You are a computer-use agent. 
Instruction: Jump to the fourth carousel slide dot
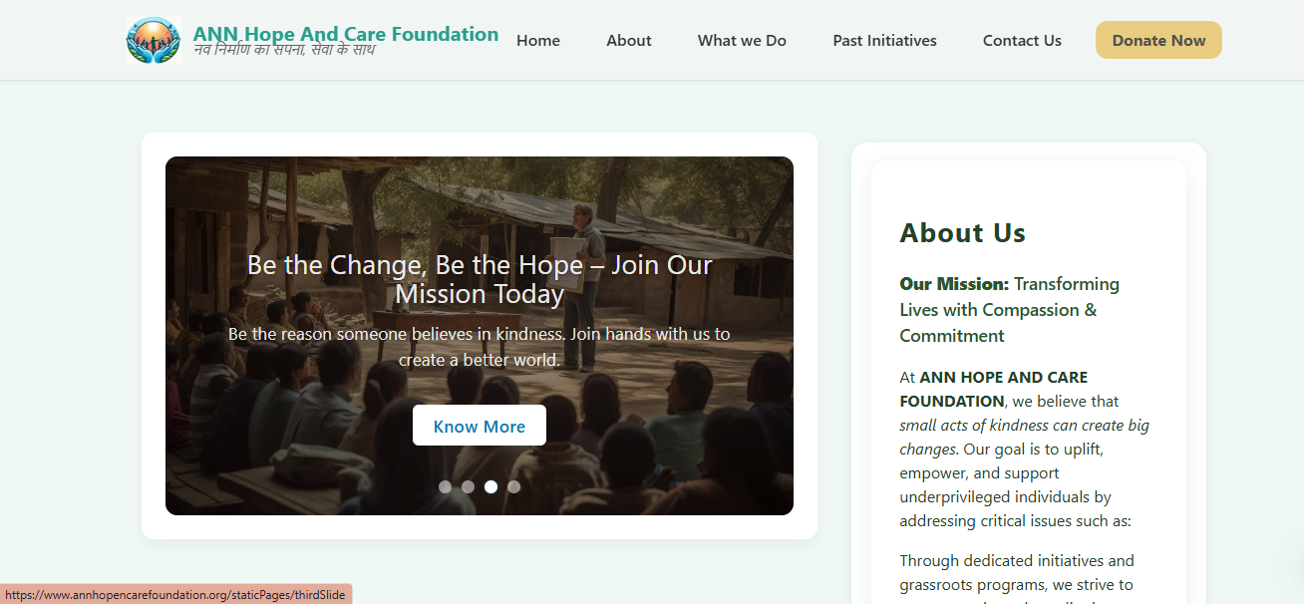[513, 487]
